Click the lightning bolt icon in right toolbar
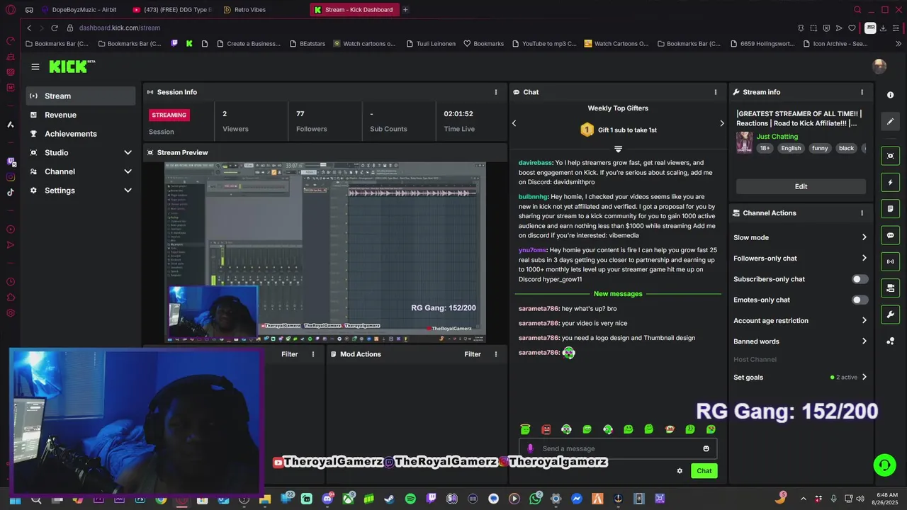Screen dimensions: 907x510 click(891, 183)
